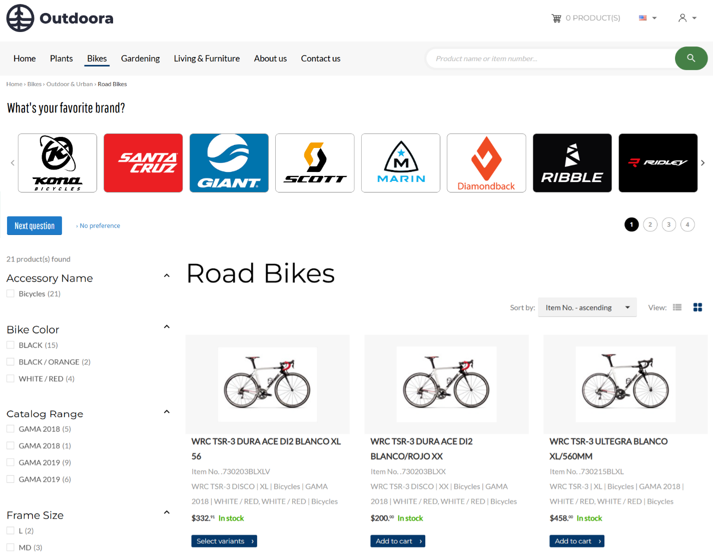Tick the WHITE / RED color checkbox
This screenshot has width=713, height=559.
pos(11,378)
